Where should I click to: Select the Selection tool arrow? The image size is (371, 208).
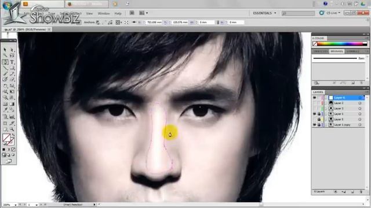tap(5, 50)
